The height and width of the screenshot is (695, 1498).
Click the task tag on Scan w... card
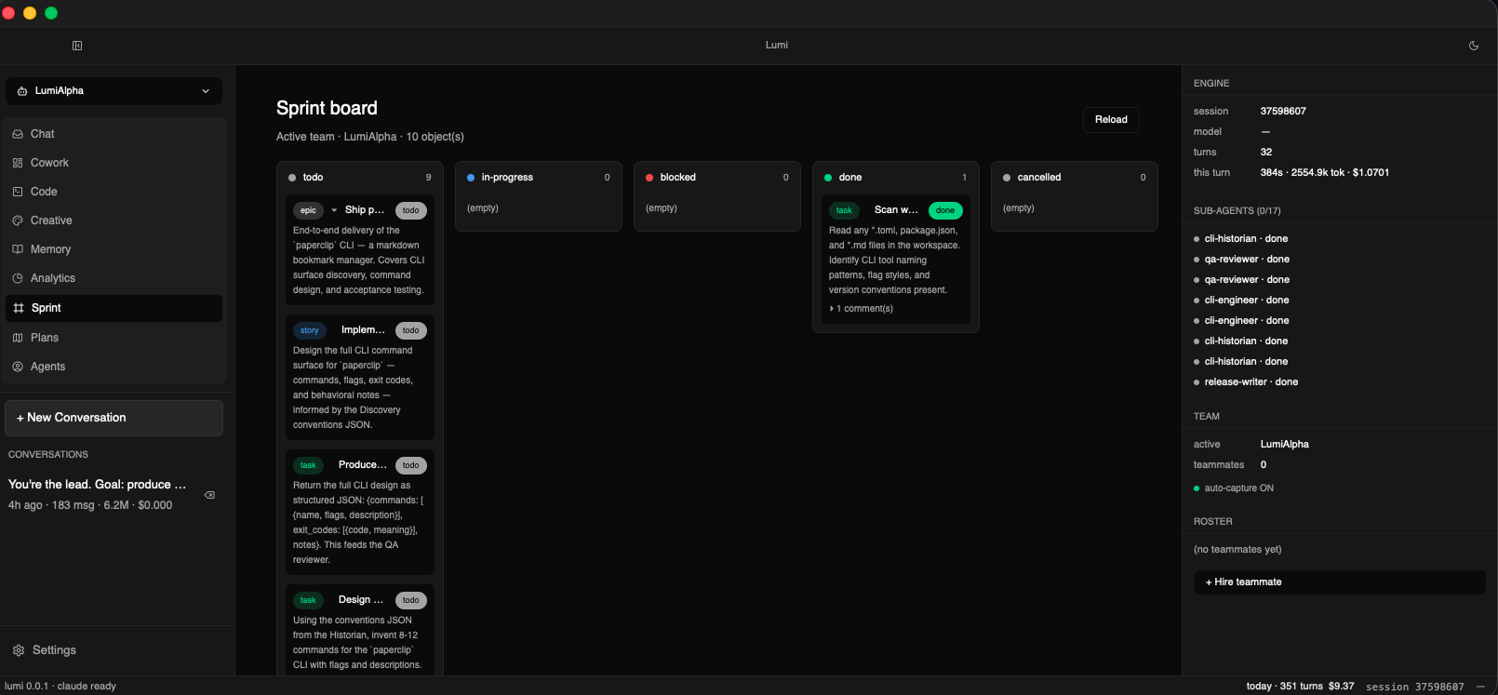coord(844,210)
